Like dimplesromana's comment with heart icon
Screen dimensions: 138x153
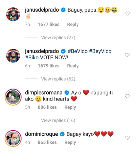[127, 96]
